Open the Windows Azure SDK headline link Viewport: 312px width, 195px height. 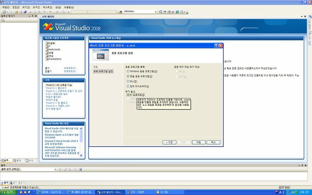click(x=62, y=136)
